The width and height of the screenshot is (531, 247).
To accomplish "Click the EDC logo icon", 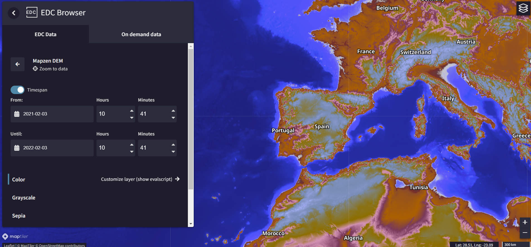I will pyautogui.click(x=31, y=13).
